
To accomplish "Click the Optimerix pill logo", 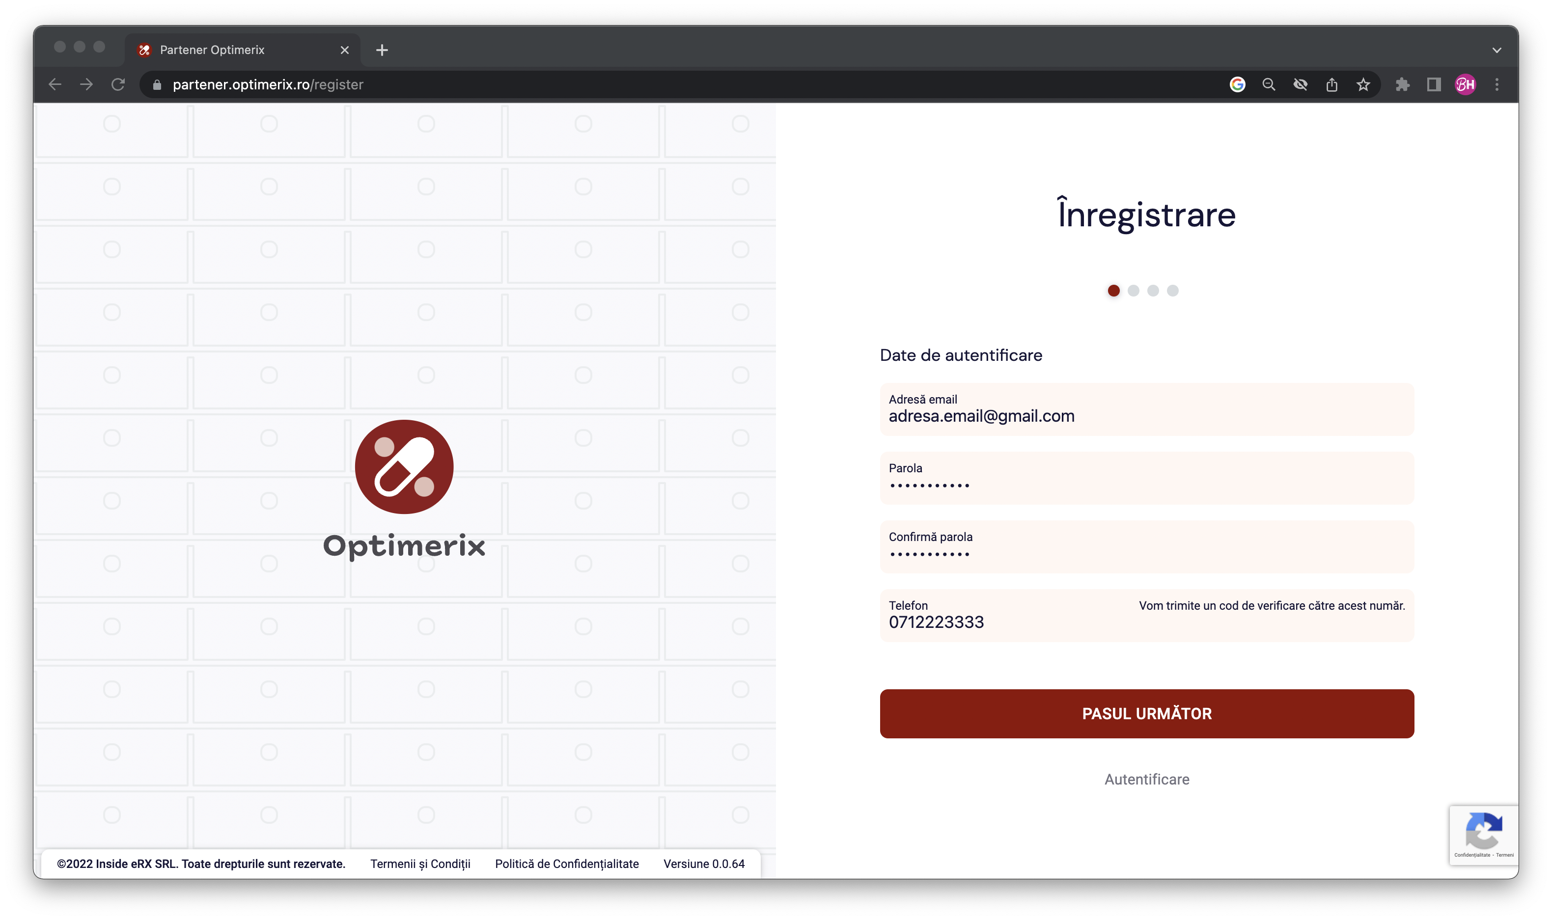I will point(404,467).
